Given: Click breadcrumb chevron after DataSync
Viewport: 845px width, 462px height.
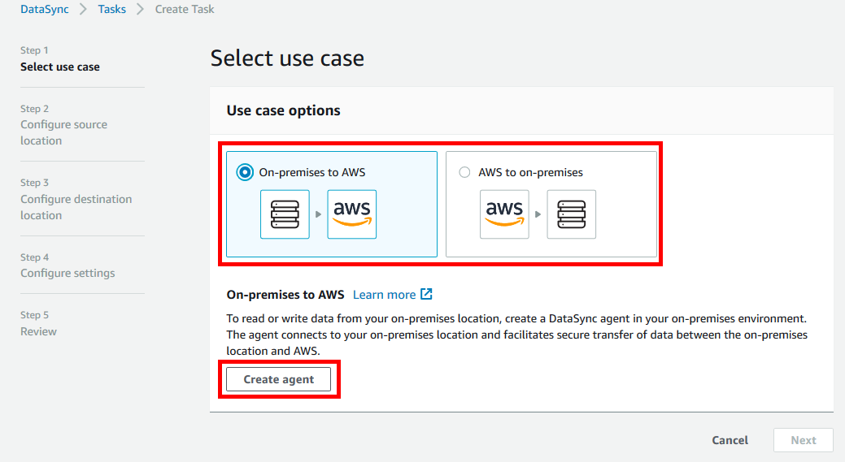Looking at the screenshot, I should tap(83, 10).
